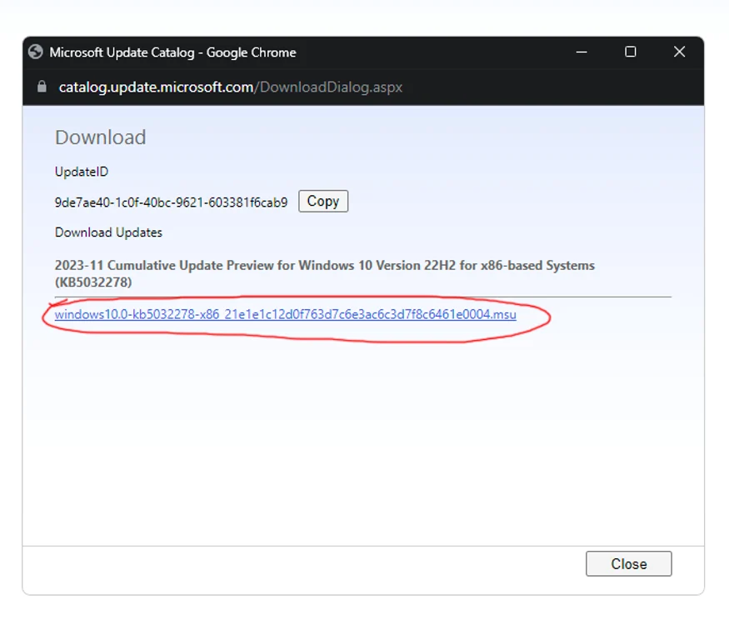Click the Close button at the bottom of the dialog
The width and height of the screenshot is (729, 625).
[x=628, y=563]
